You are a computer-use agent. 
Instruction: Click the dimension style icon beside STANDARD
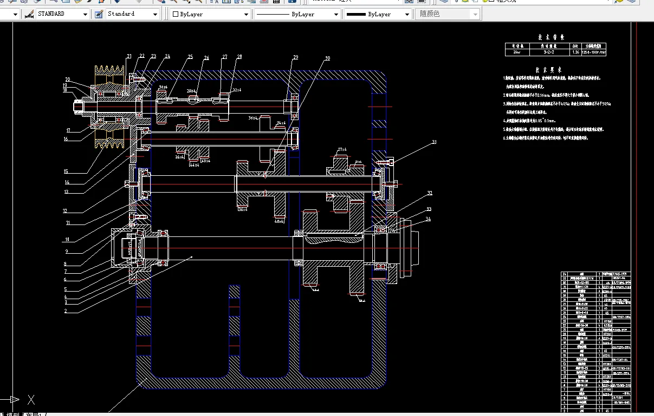tap(30, 14)
